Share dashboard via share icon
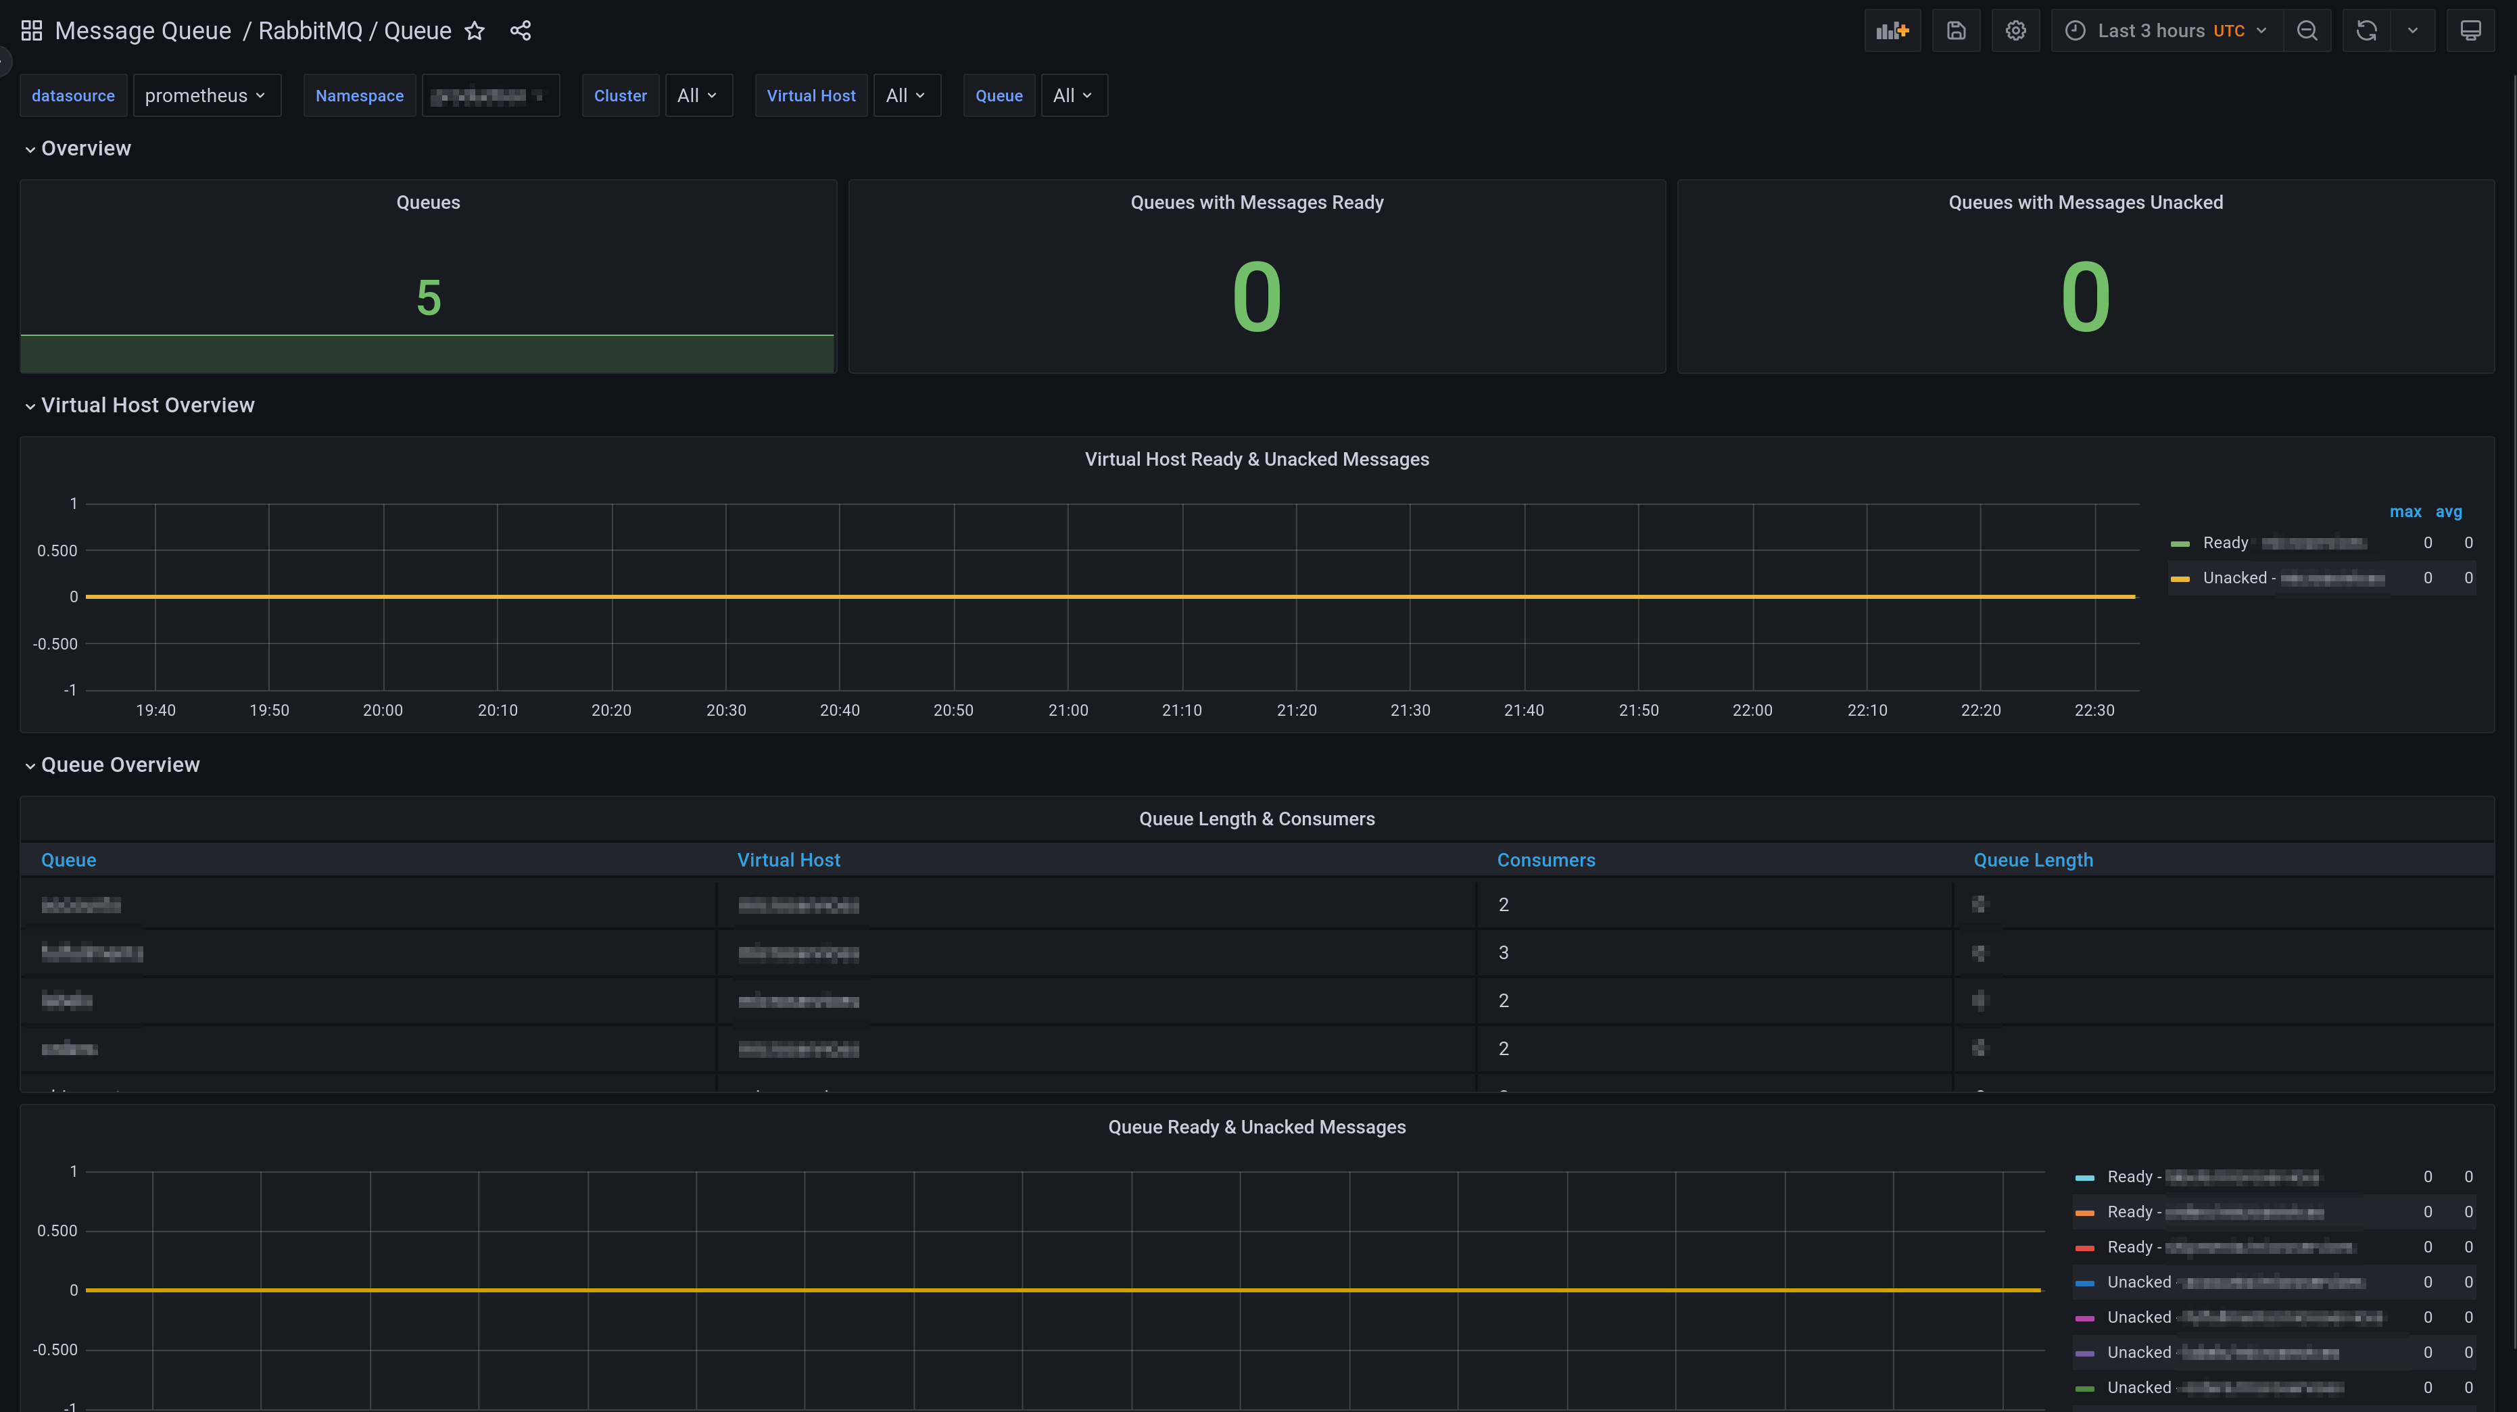The width and height of the screenshot is (2517, 1412). tap(521, 30)
